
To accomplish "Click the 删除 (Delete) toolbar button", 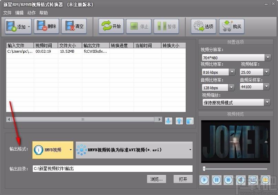I will (x=46, y=26).
